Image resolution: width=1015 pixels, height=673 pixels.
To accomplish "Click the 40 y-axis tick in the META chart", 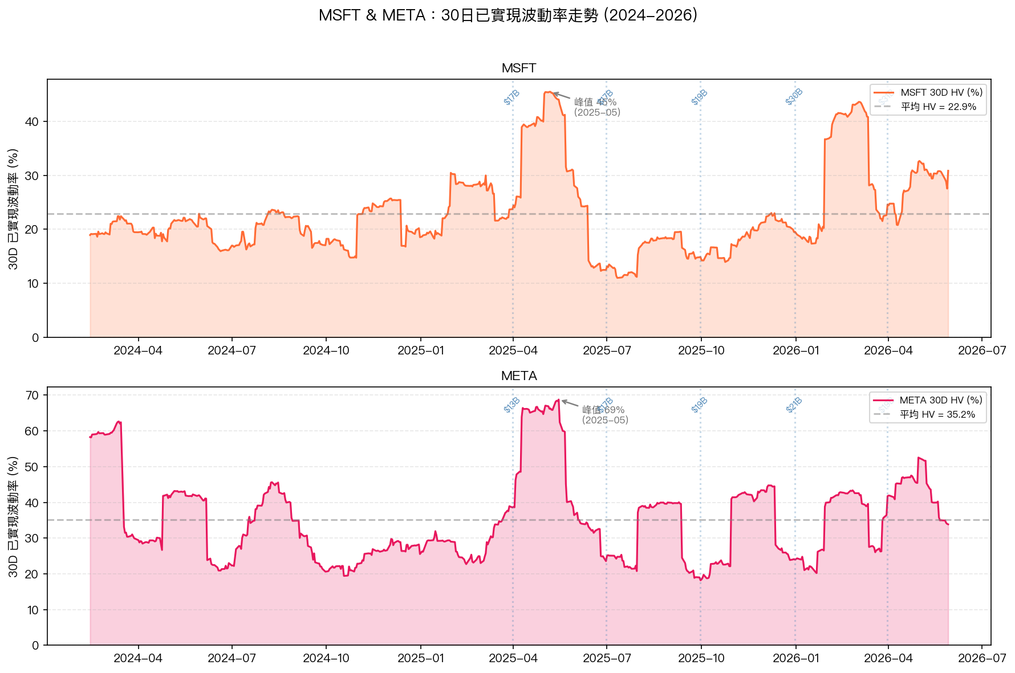I will pos(32,503).
